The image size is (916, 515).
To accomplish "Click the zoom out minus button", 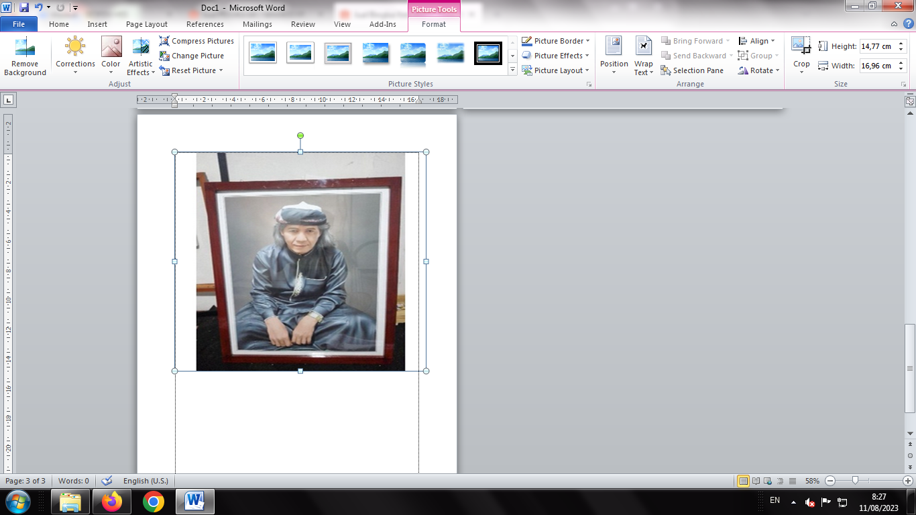I will coord(830,481).
